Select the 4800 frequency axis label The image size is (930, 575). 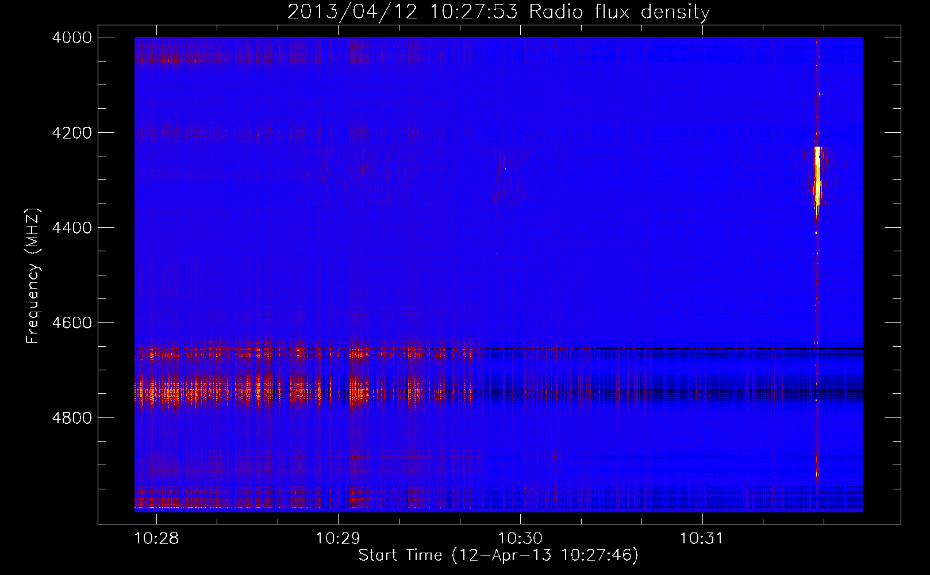tap(72, 418)
